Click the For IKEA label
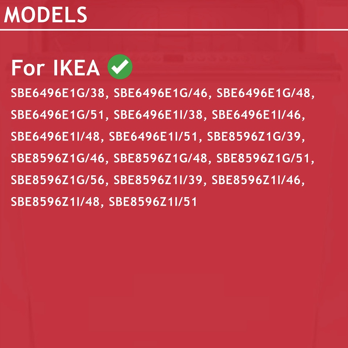The image size is (348, 348). pos(55,68)
